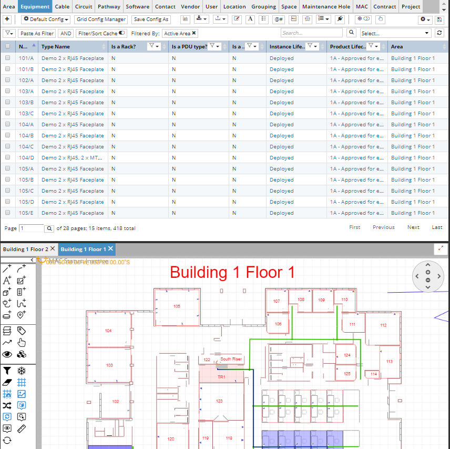The width and height of the screenshot is (450, 449).
Task: Toggle the Filter/Sort Cache switch
Action: [121, 33]
